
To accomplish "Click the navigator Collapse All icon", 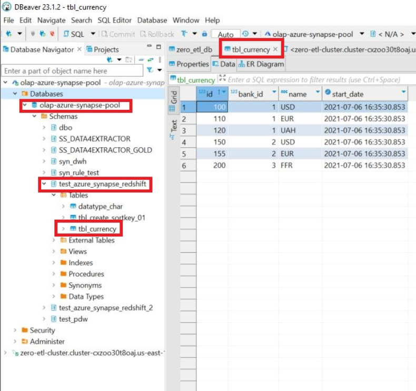I will tap(141, 60).
